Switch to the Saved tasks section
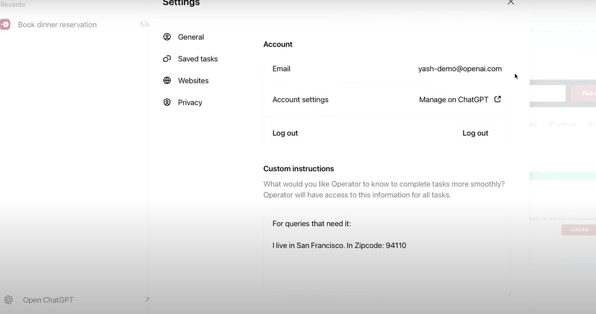 191,59
